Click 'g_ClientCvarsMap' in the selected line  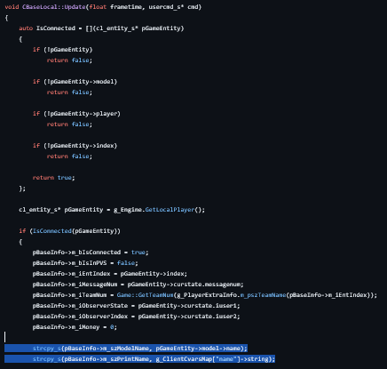pyautogui.click(x=184, y=359)
